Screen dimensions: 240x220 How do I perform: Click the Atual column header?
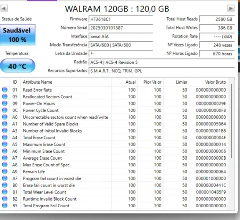pos(125,82)
